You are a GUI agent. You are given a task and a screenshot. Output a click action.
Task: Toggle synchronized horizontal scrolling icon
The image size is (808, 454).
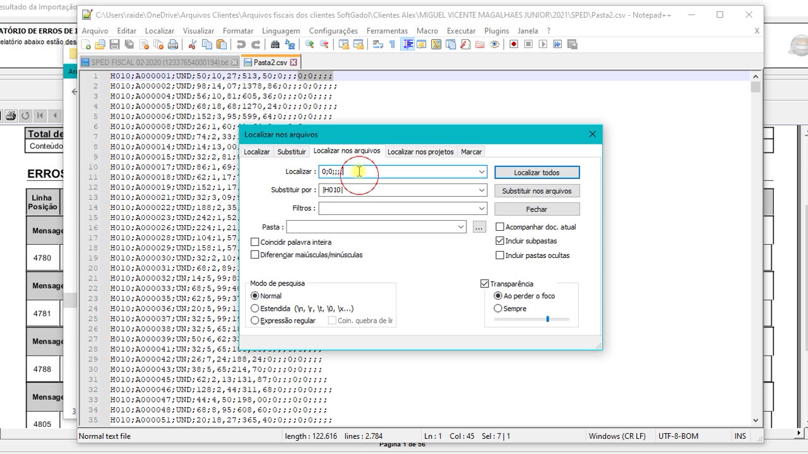coord(358,44)
